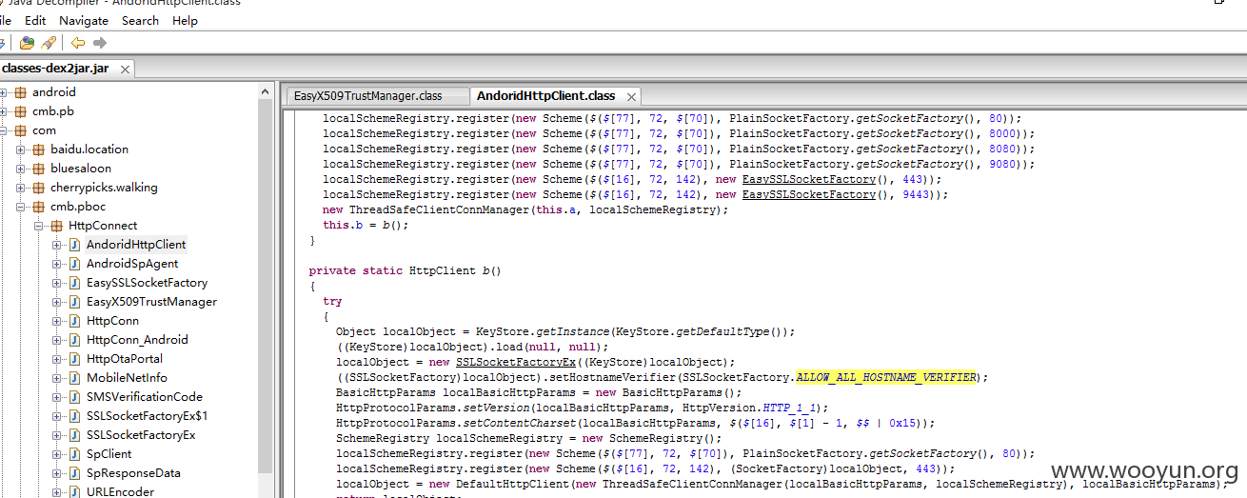Open the Edit menu
This screenshot has width=1247, height=498.
tap(35, 20)
